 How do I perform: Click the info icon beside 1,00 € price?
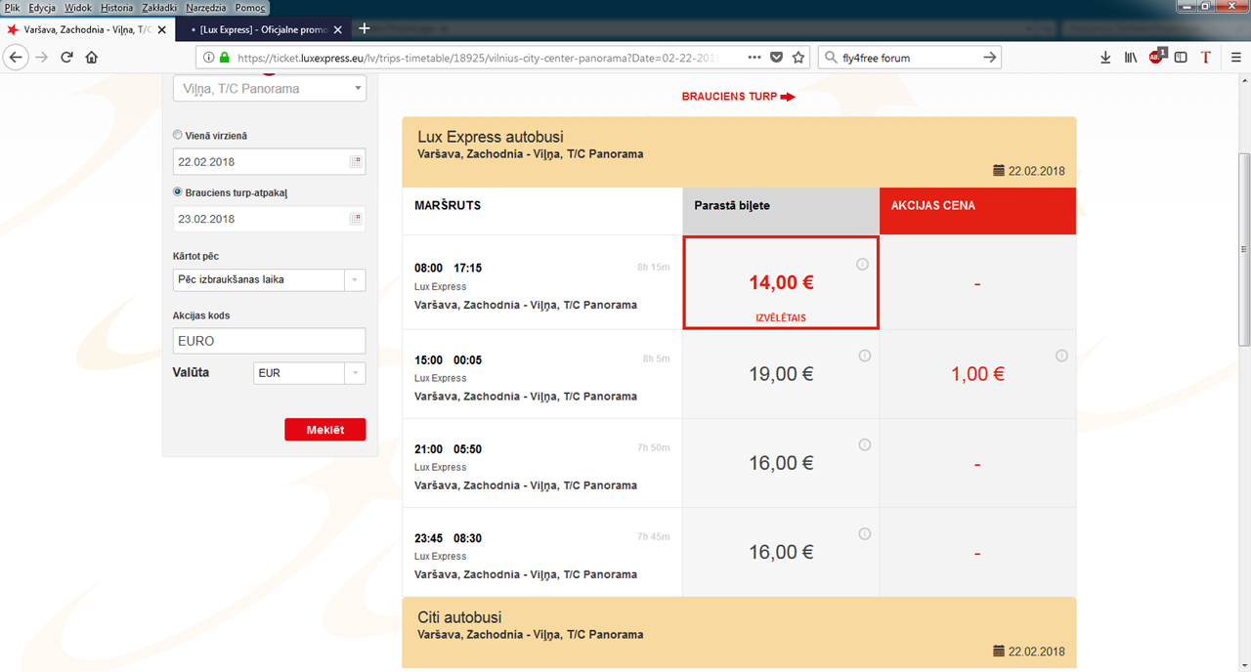click(x=1061, y=356)
